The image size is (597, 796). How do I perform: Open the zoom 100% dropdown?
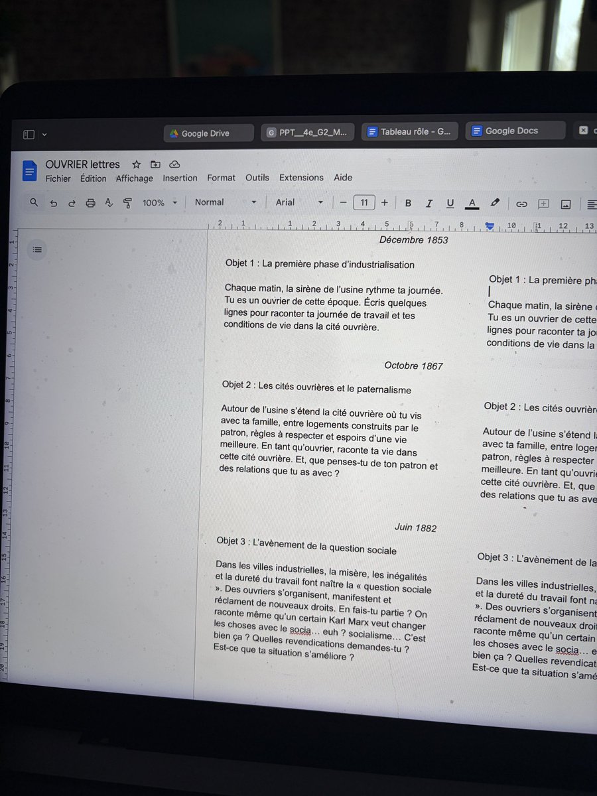[x=160, y=203]
